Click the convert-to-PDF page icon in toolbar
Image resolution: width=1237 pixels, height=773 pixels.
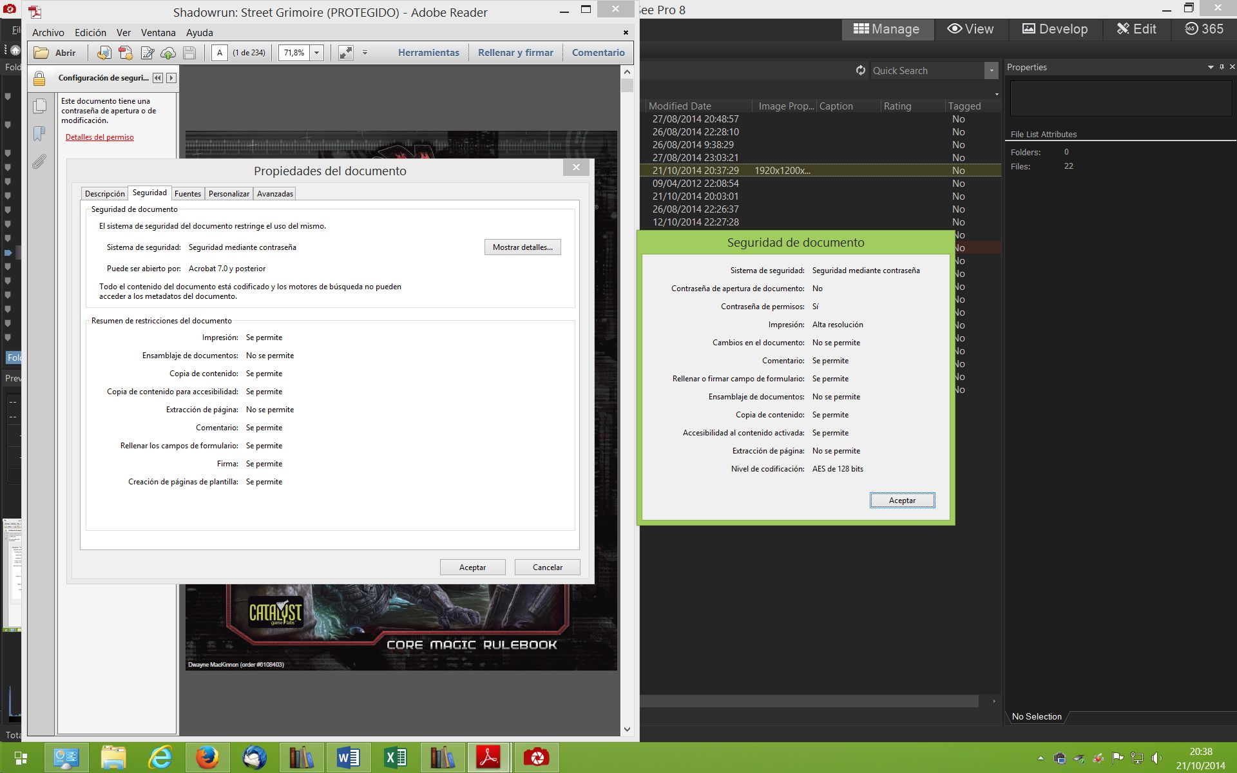pyautogui.click(x=104, y=53)
